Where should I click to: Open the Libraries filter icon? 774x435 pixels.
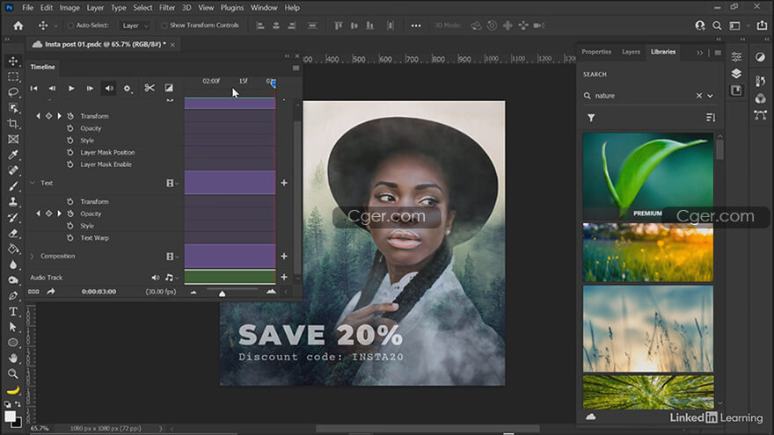tap(591, 117)
